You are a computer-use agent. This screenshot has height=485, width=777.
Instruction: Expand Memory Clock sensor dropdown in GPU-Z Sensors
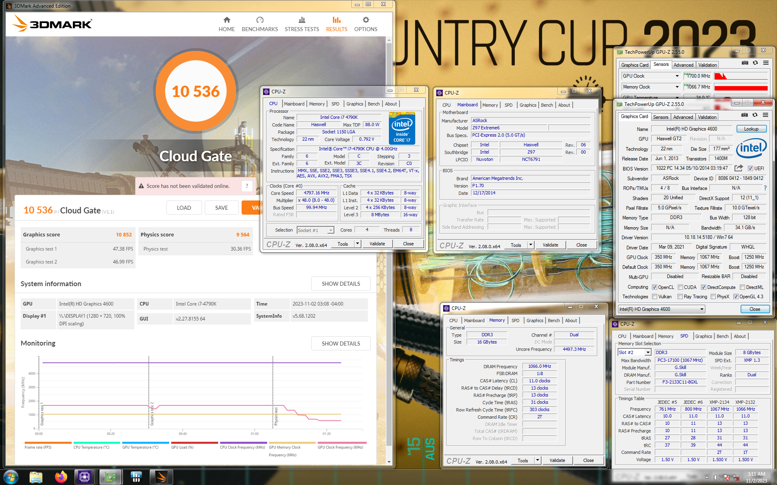pyautogui.click(x=677, y=87)
